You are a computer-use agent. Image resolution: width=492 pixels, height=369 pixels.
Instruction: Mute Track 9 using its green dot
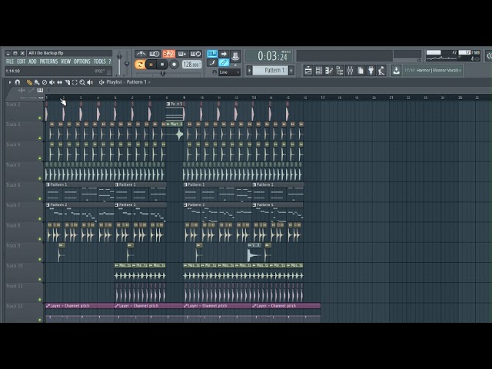(39, 260)
